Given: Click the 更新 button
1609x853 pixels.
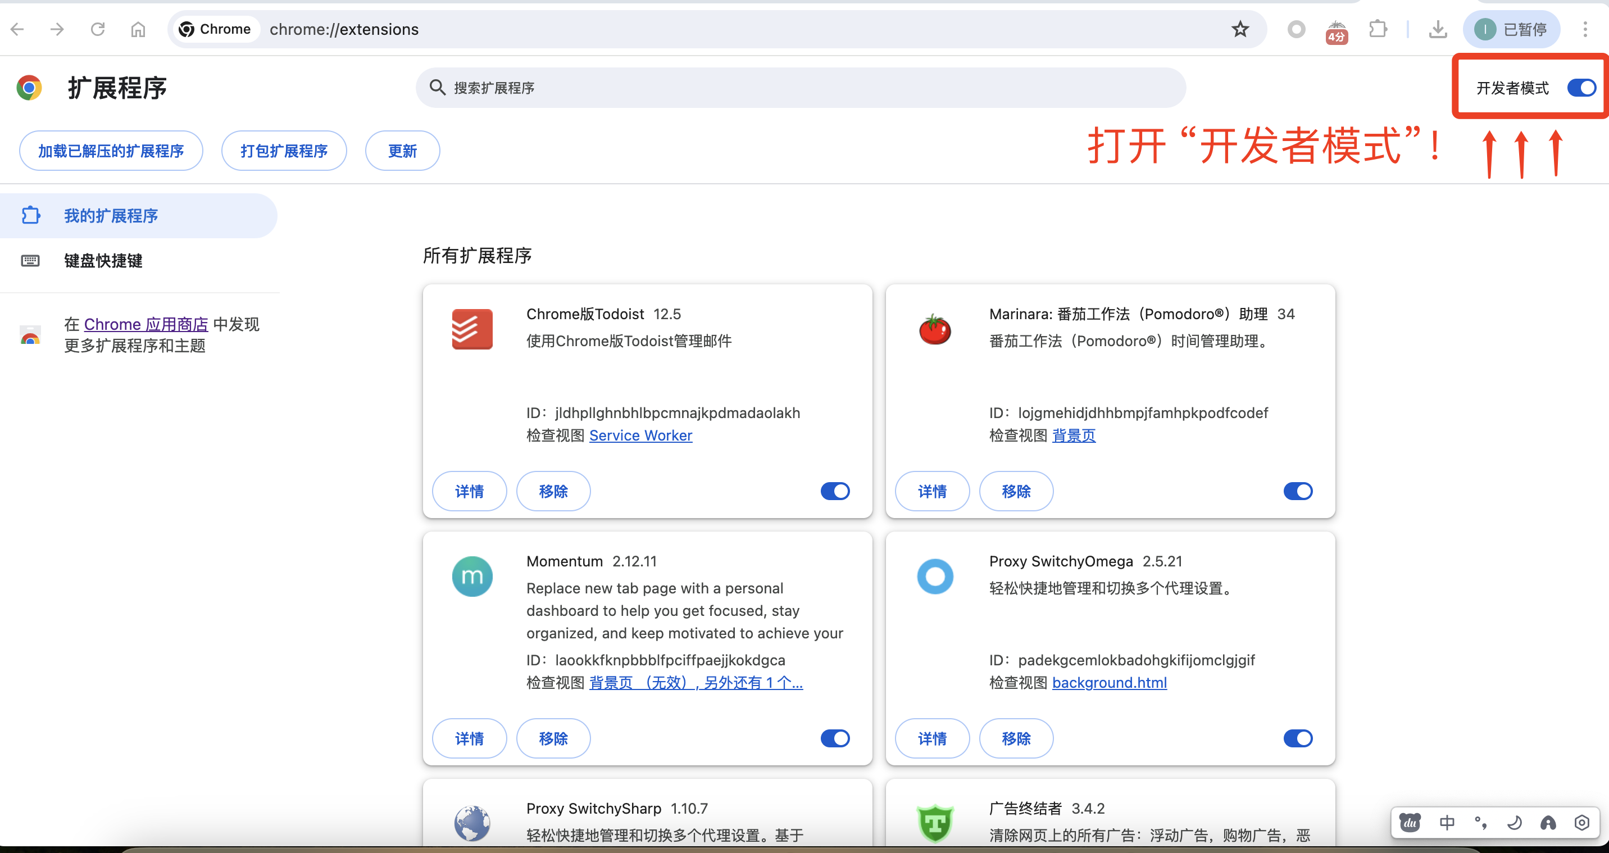Looking at the screenshot, I should pyautogui.click(x=402, y=151).
